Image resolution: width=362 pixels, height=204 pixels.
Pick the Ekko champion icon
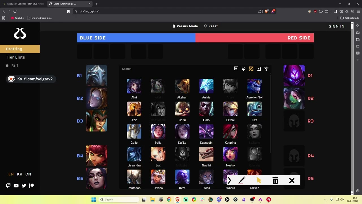coord(206,109)
